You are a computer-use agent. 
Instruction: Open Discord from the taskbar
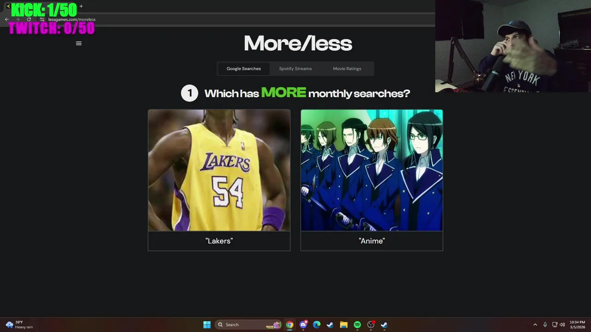(303, 325)
